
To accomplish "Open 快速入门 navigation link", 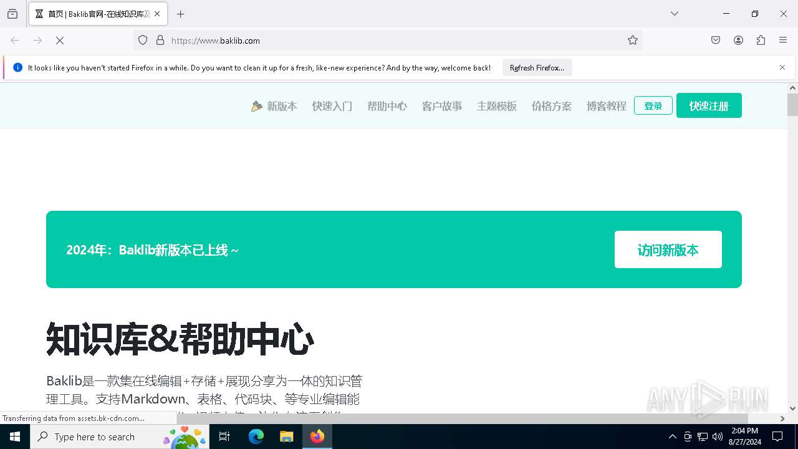I will click(x=332, y=106).
